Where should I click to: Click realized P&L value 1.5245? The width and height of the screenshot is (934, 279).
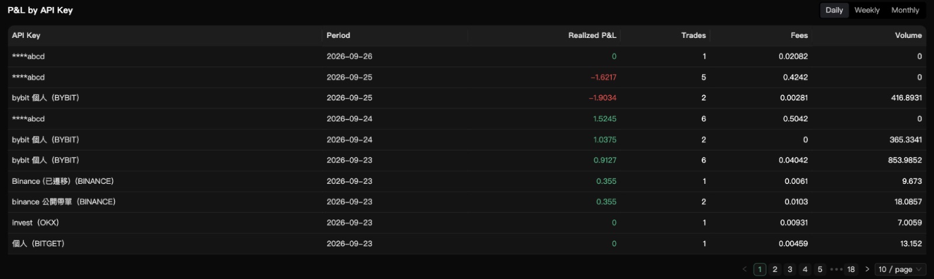pyautogui.click(x=605, y=119)
